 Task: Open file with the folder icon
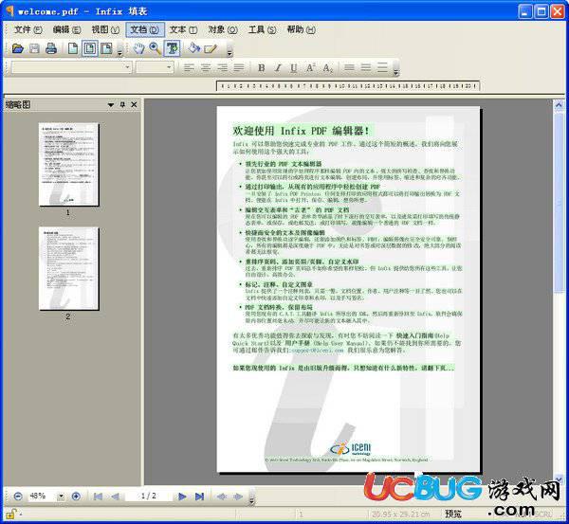(x=17, y=48)
